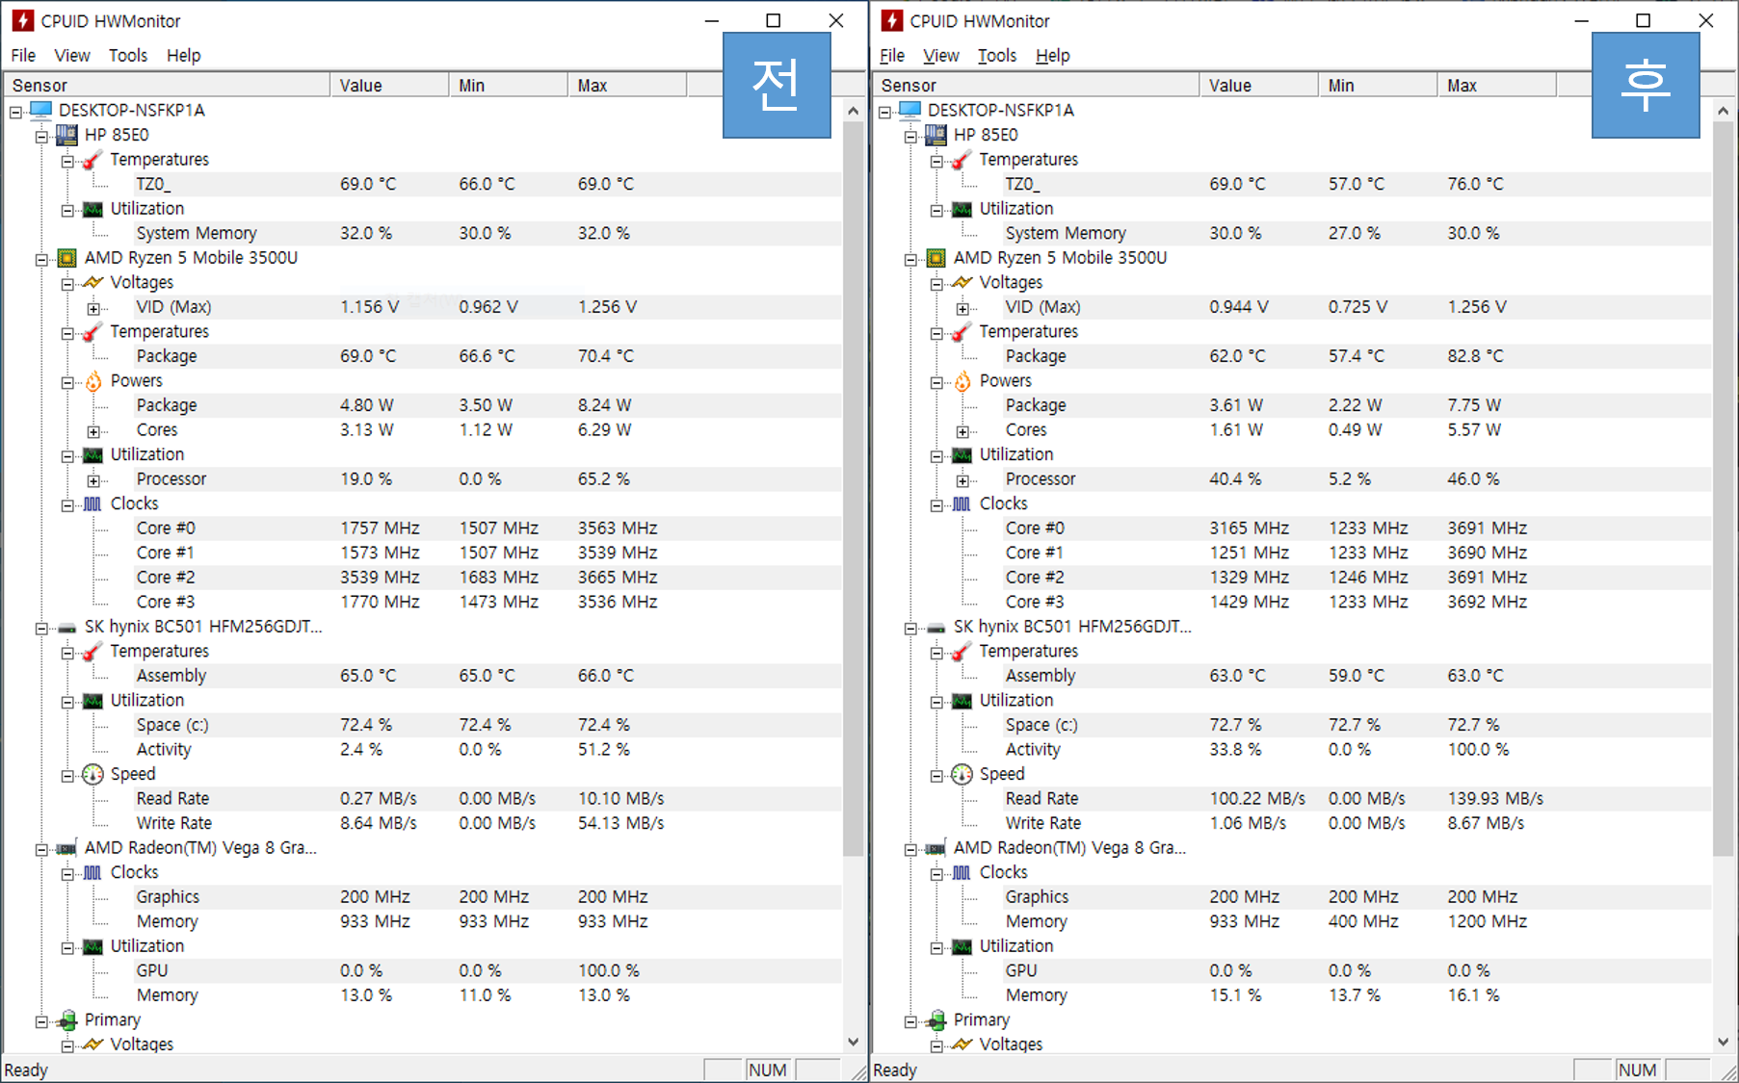This screenshot has height=1083, width=1739.
Task: Open the Help menu in the left window
Action: pyautogui.click(x=184, y=55)
